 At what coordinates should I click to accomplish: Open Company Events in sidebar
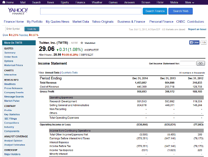14,92
